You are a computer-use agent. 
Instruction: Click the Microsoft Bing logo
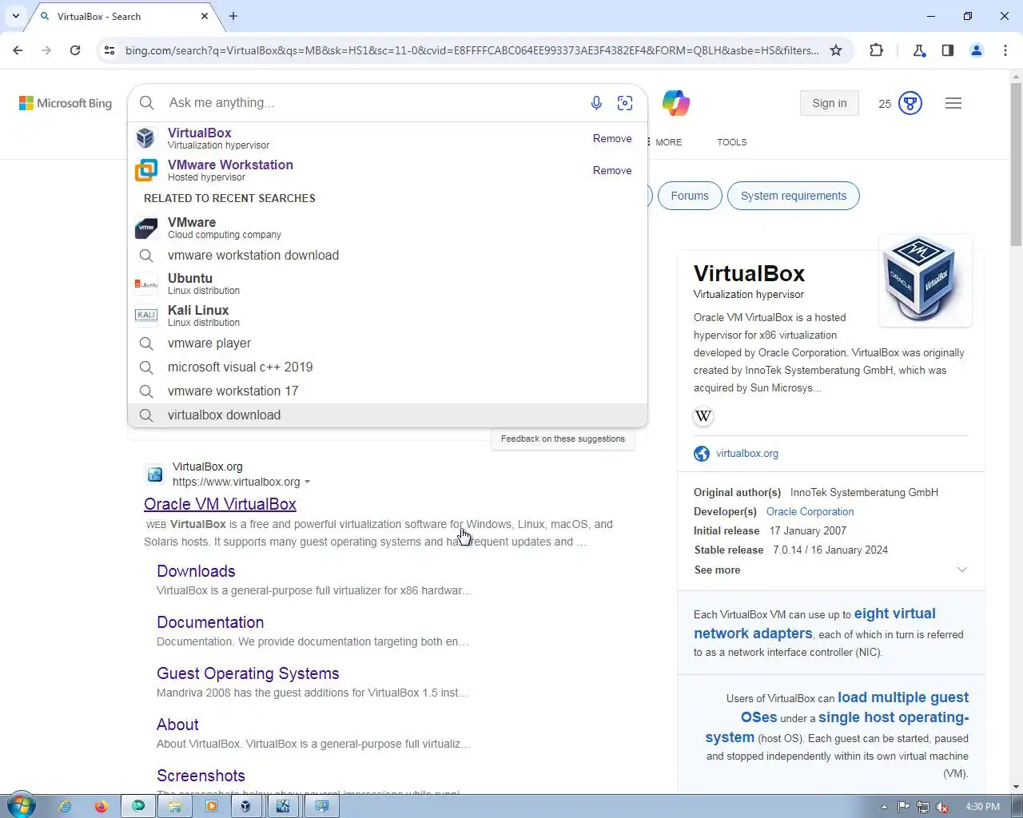pyautogui.click(x=66, y=103)
